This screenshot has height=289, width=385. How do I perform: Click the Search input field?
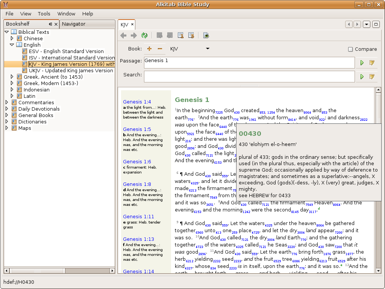[249, 76]
